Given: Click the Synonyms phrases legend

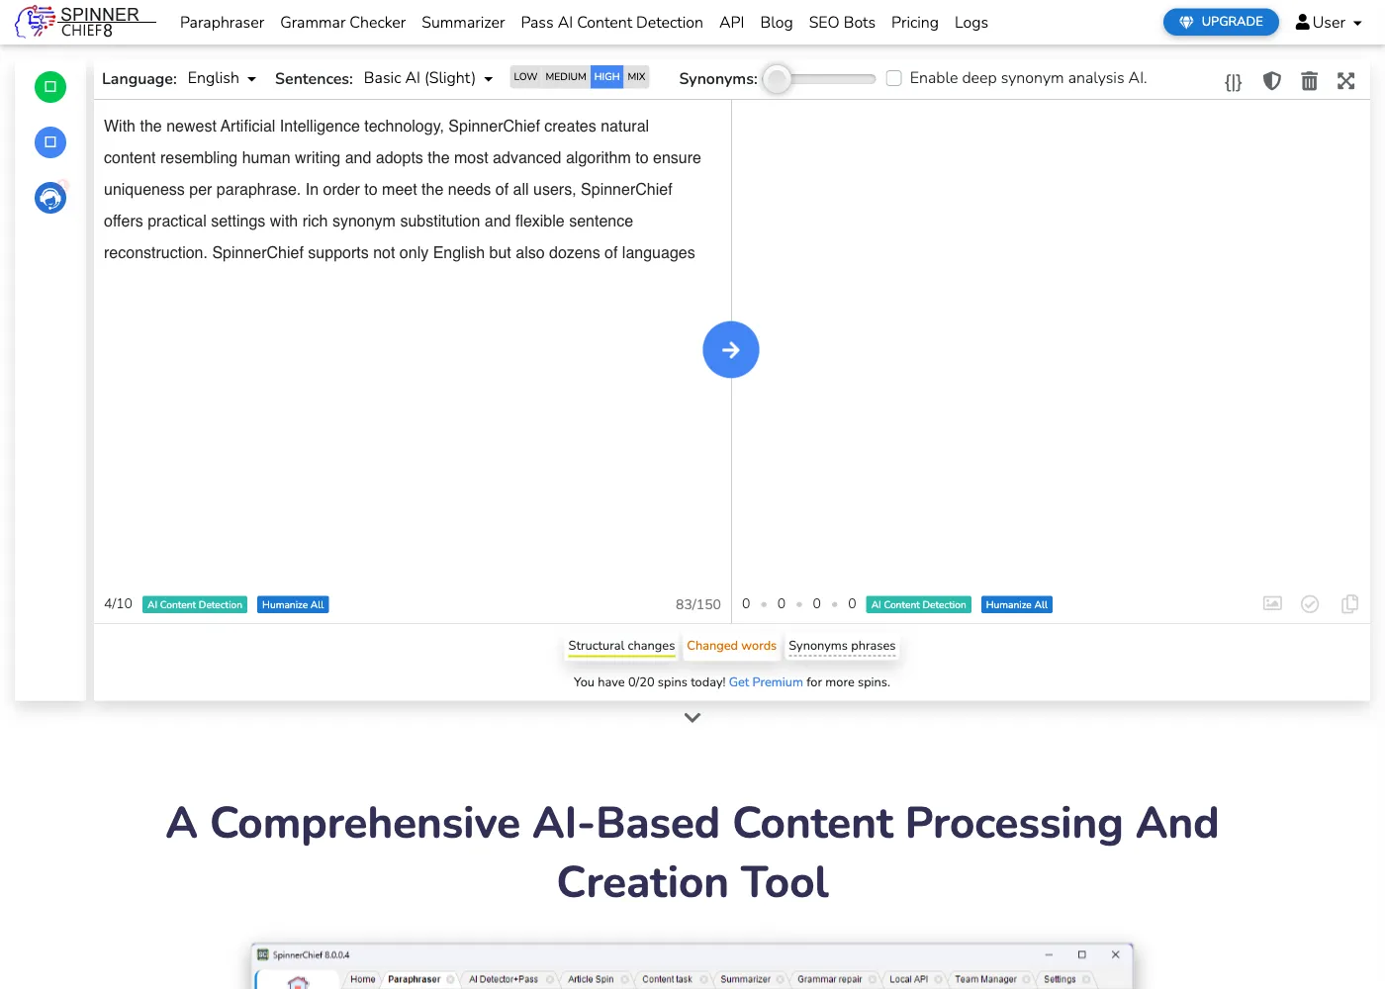Looking at the screenshot, I should (842, 646).
